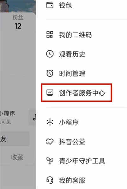The width and height of the screenshot is (127, 189).
Task: Tap the wallet icon beside 钱包
Action: 50,5
